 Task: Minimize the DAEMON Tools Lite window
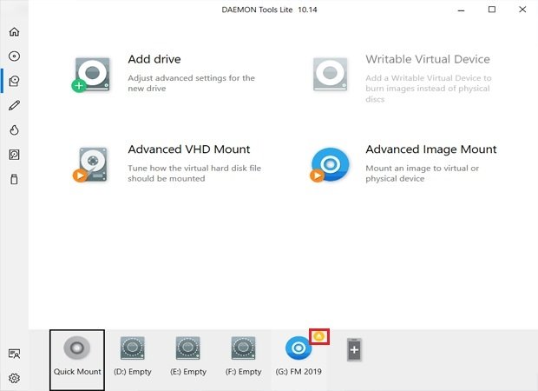(x=461, y=10)
